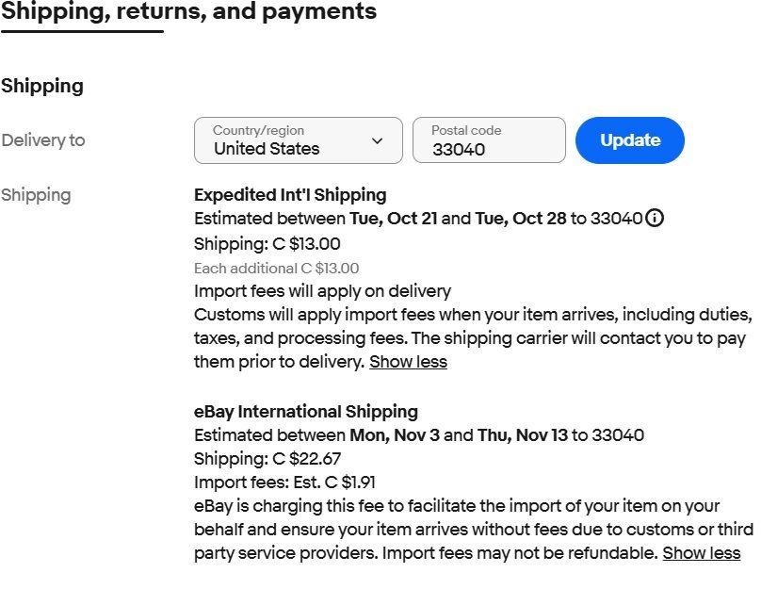Click the Delivery to label
761x589 pixels.
[x=43, y=140]
